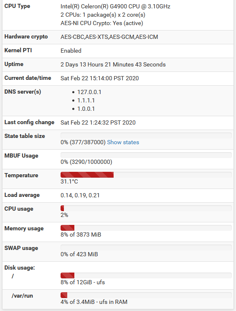This screenshot has width=236, height=311.
Task: Click the /var/run disk usage bar
Action: (x=146, y=295)
